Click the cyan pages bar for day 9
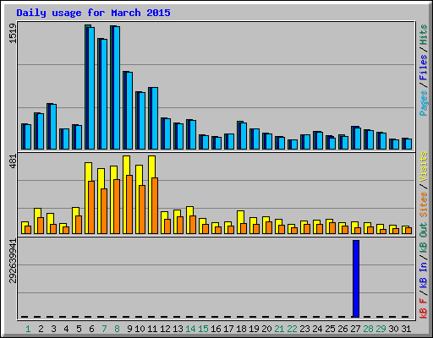The image size is (433, 338). pyautogui.click(x=129, y=111)
